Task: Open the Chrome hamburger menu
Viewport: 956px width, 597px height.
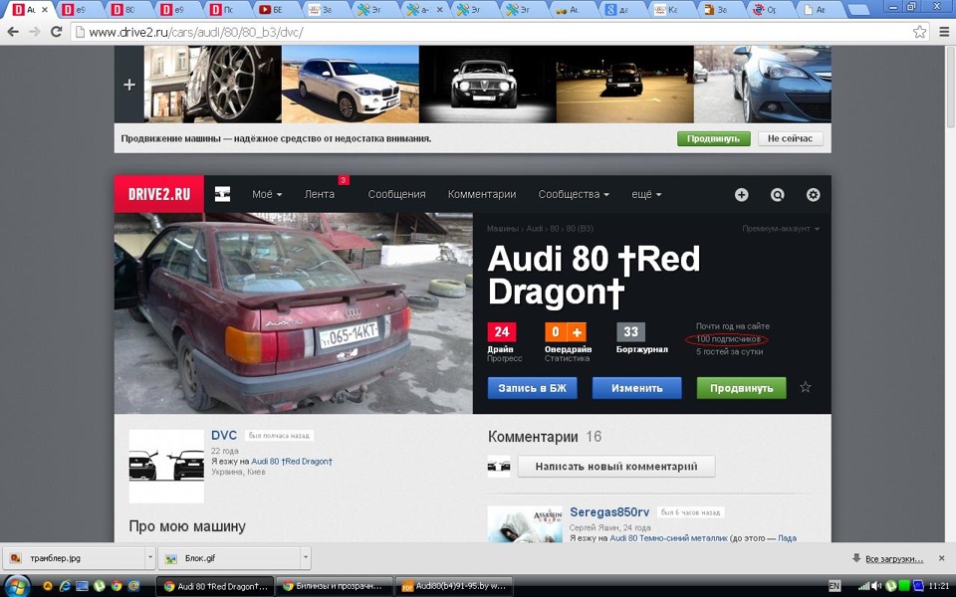Action: tap(943, 32)
